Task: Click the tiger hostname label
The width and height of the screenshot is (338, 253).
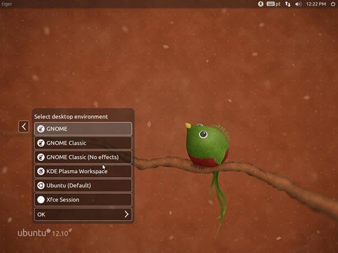Action: [6, 4]
